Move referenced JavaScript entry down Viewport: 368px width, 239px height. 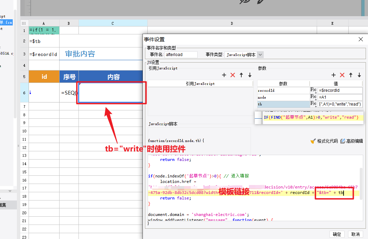pos(250,75)
